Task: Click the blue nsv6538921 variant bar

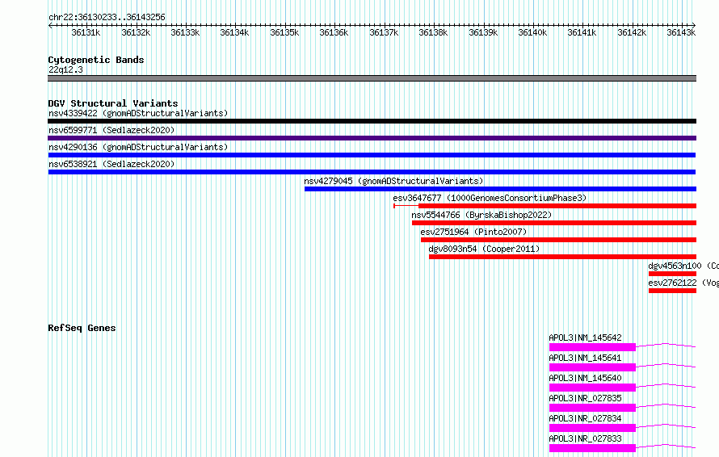Action: pos(372,172)
